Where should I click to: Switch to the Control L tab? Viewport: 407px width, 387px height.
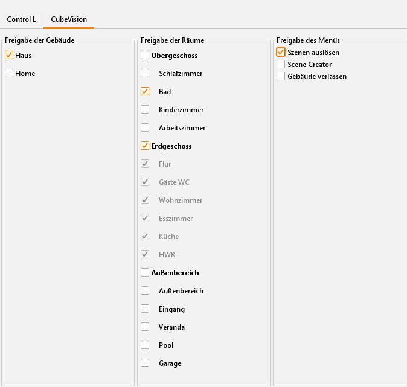(21, 19)
